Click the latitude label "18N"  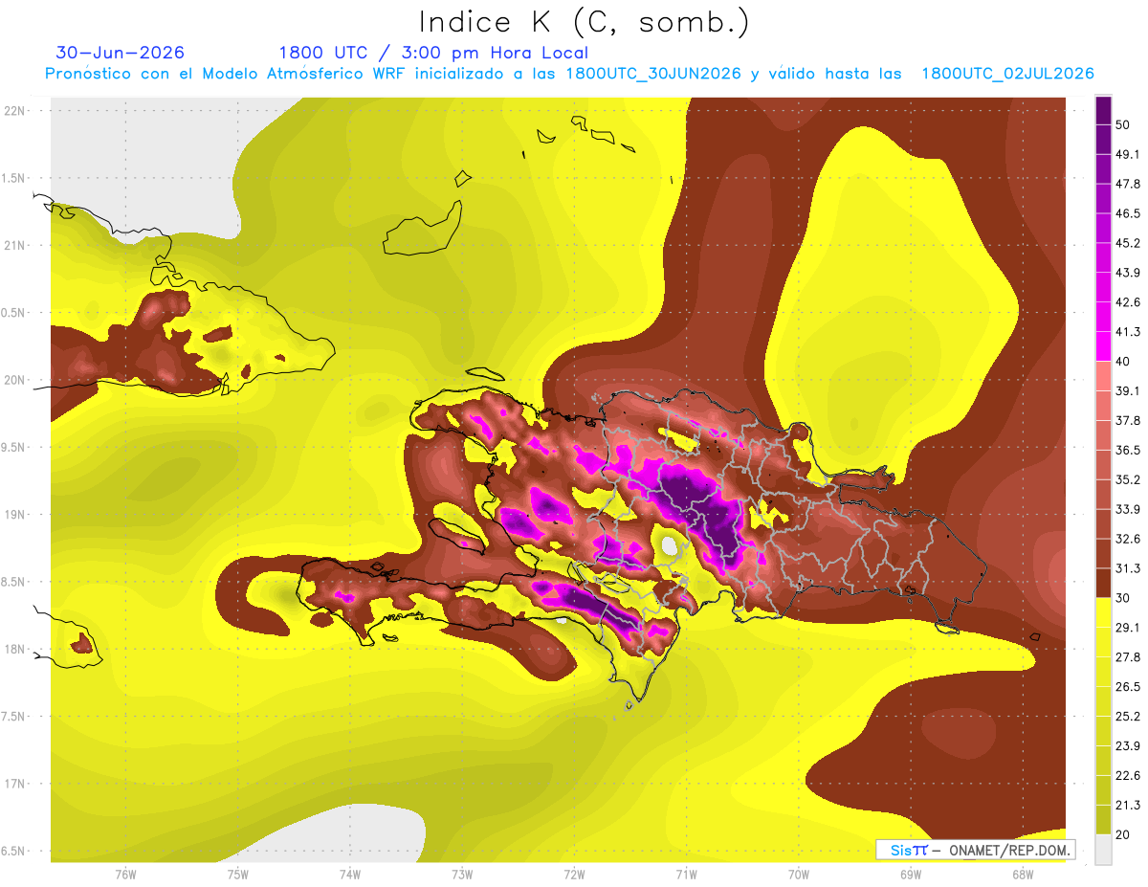14,649
